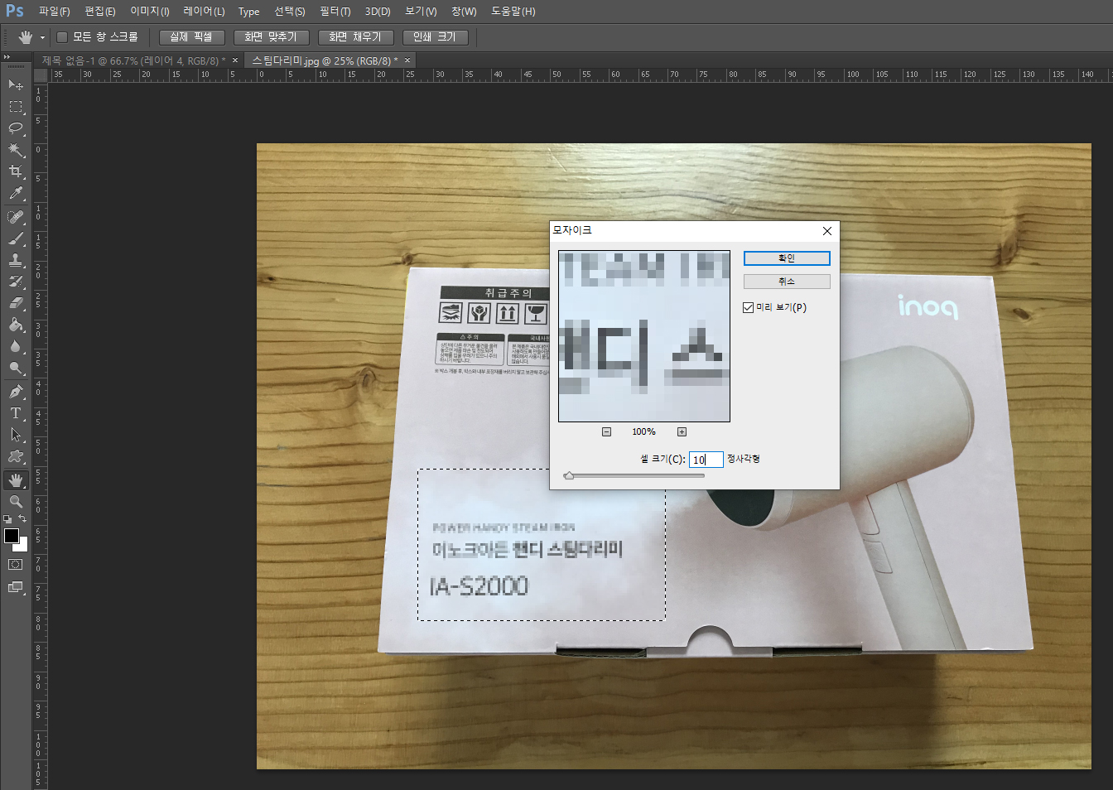This screenshot has height=790, width=1113.
Task: Switch to 제목 없음-1 document tab
Action: coord(133,60)
